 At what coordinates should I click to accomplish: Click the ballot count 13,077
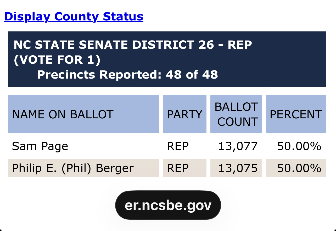tap(238, 146)
